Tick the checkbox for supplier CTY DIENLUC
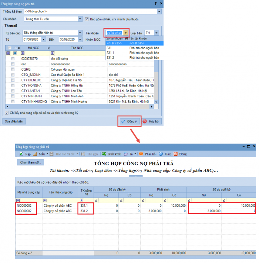 click(x=13, y=80)
